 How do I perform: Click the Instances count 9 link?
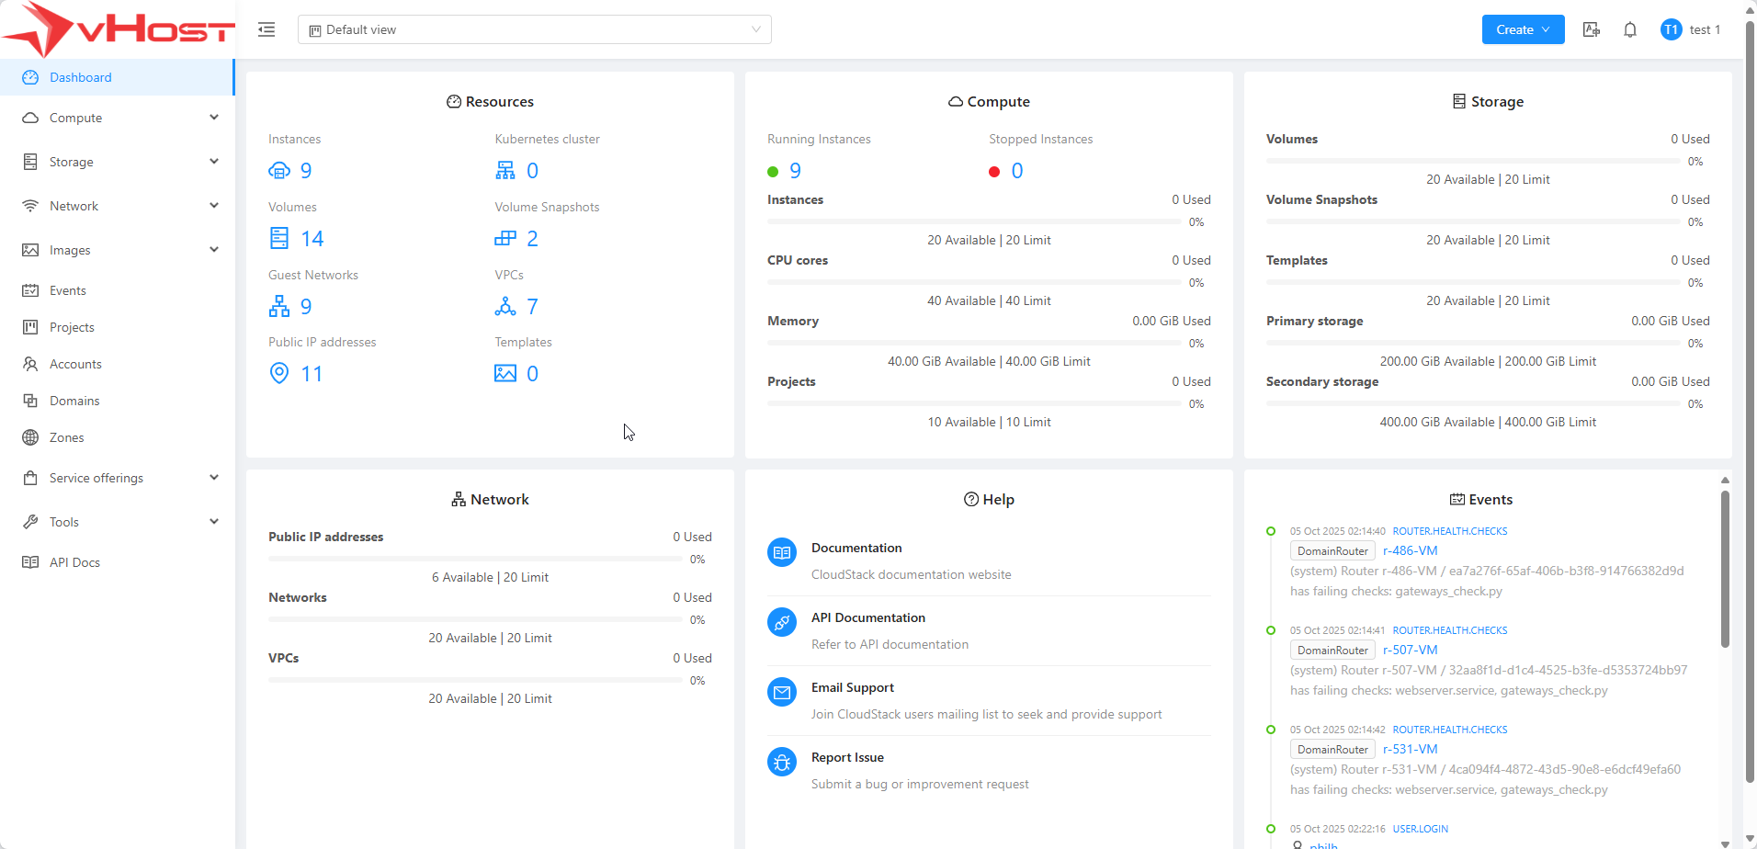pos(305,171)
